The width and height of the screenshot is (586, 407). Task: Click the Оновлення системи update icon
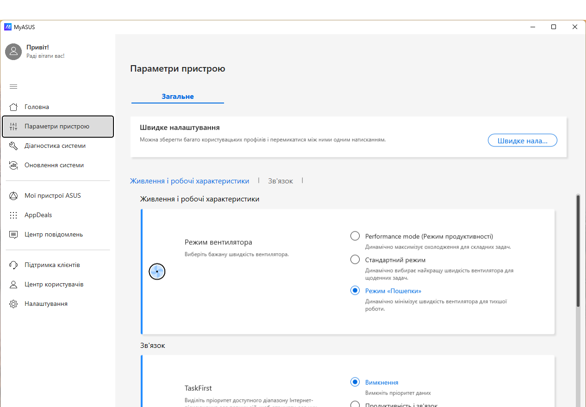13,165
